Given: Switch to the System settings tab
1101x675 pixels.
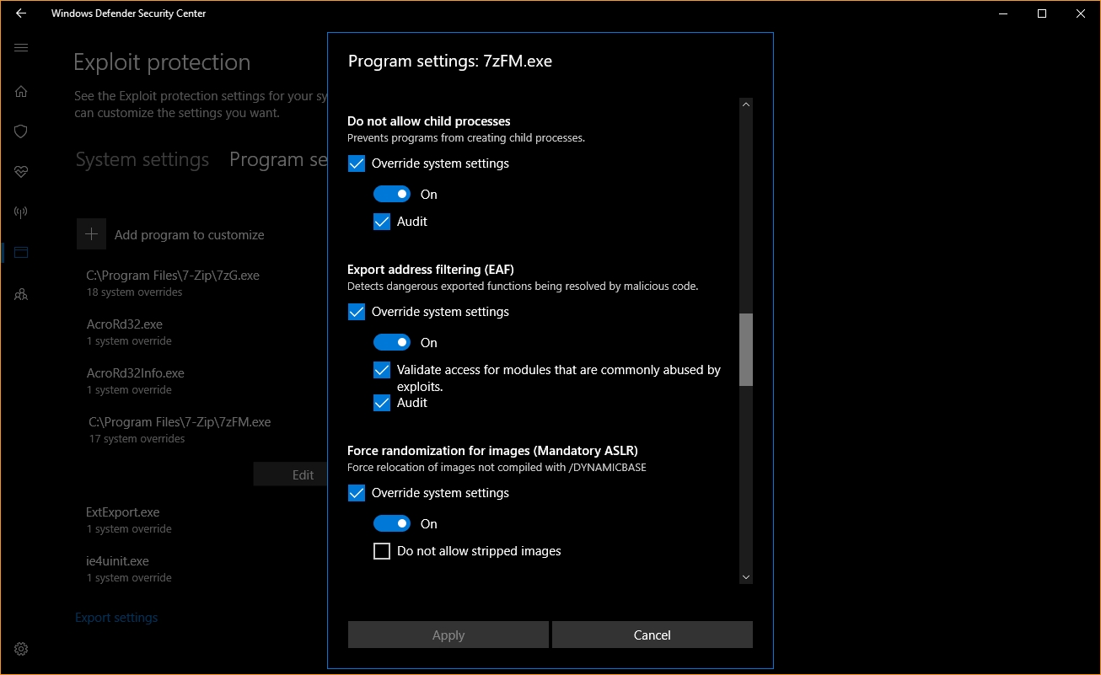Looking at the screenshot, I should [142, 160].
